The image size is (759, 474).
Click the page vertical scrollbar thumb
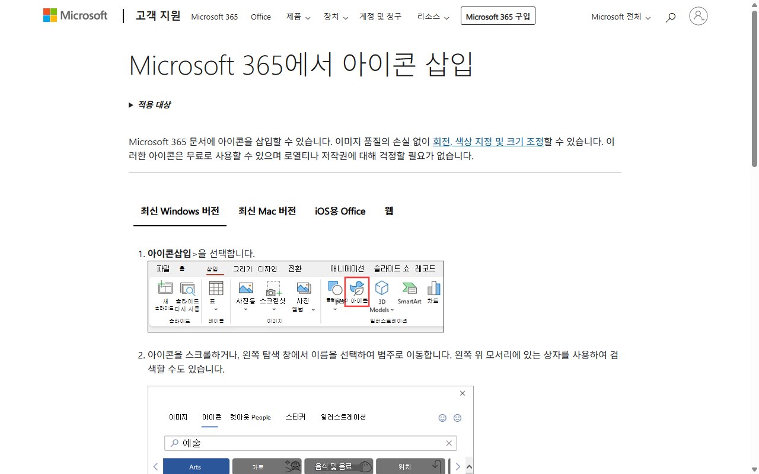[754, 89]
